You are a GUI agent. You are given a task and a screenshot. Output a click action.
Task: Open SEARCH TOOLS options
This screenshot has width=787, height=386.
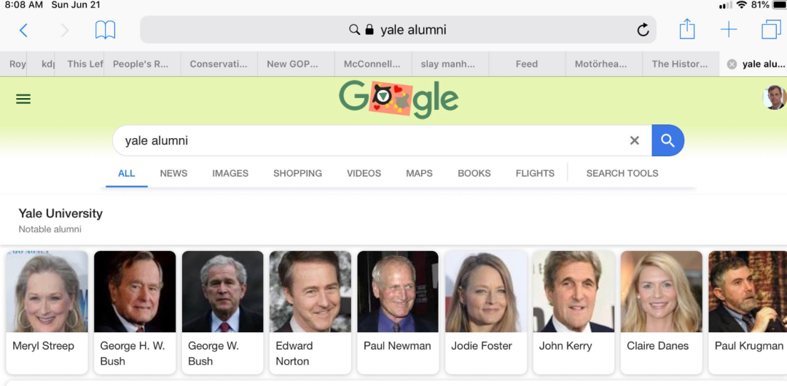coord(622,173)
